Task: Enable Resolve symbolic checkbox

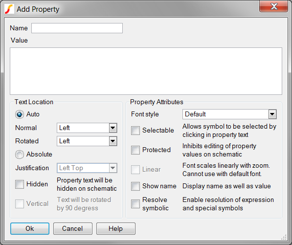Action: coord(135,204)
